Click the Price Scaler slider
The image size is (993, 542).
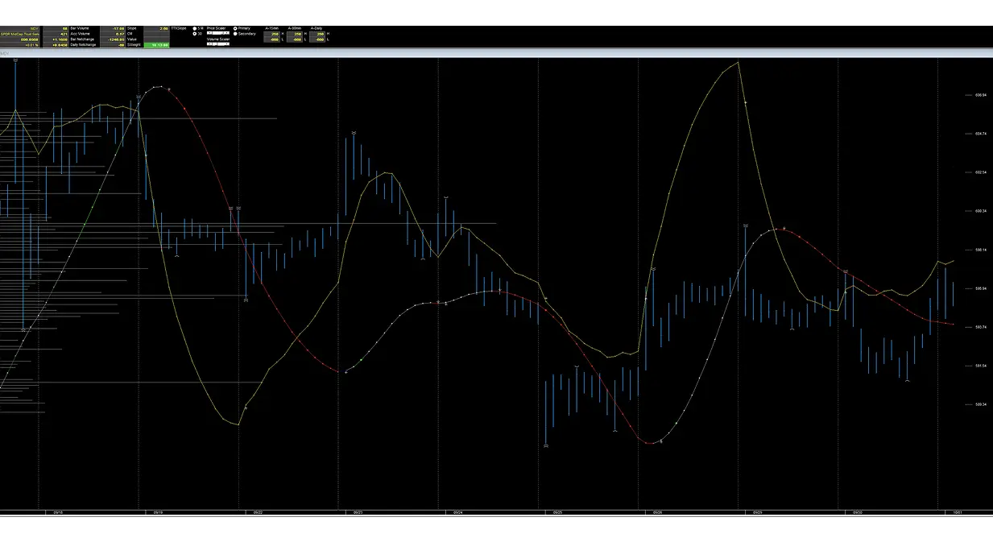pyautogui.click(x=217, y=33)
